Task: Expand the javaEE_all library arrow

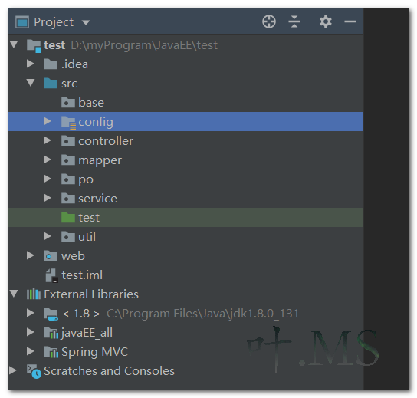Action: click(31, 332)
